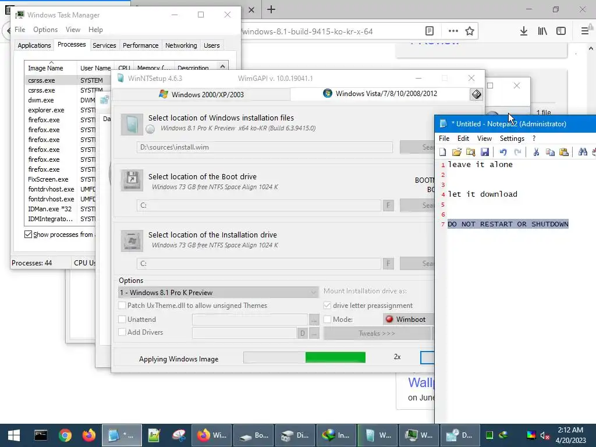Viewport: 596px width, 447px height.
Task: Click the Firefox reader view icon
Action: click(x=430, y=31)
